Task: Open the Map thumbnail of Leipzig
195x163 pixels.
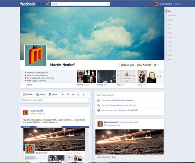Action: point(127,77)
